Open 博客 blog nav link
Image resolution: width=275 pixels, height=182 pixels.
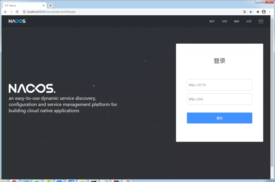[x=236, y=21]
